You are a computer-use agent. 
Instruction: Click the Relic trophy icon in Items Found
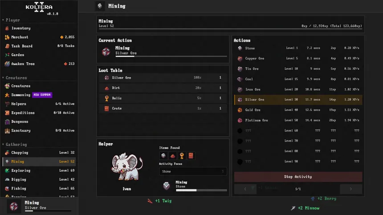point(182,155)
